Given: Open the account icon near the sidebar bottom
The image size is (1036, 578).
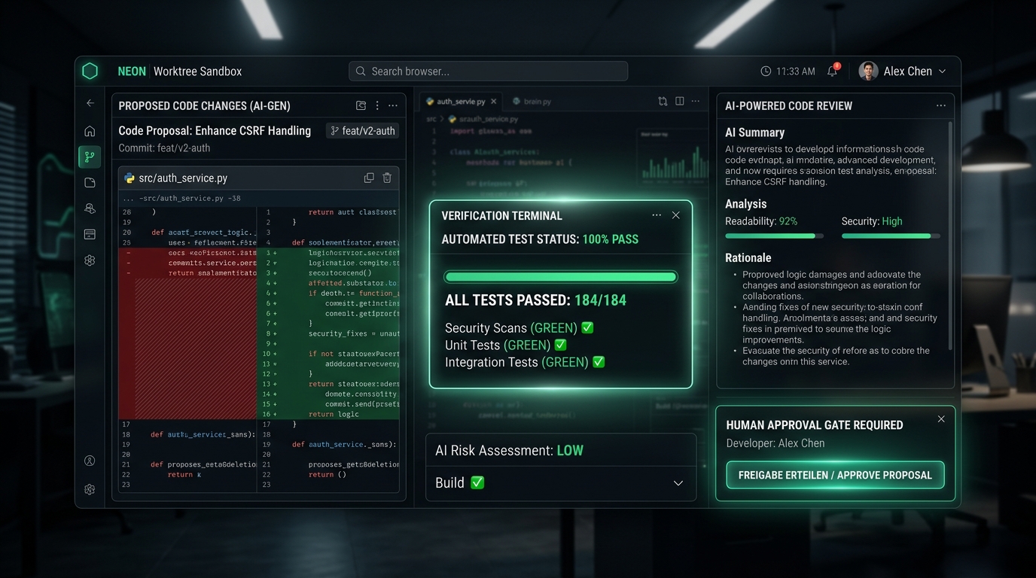Looking at the screenshot, I should [x=90, y=461].
